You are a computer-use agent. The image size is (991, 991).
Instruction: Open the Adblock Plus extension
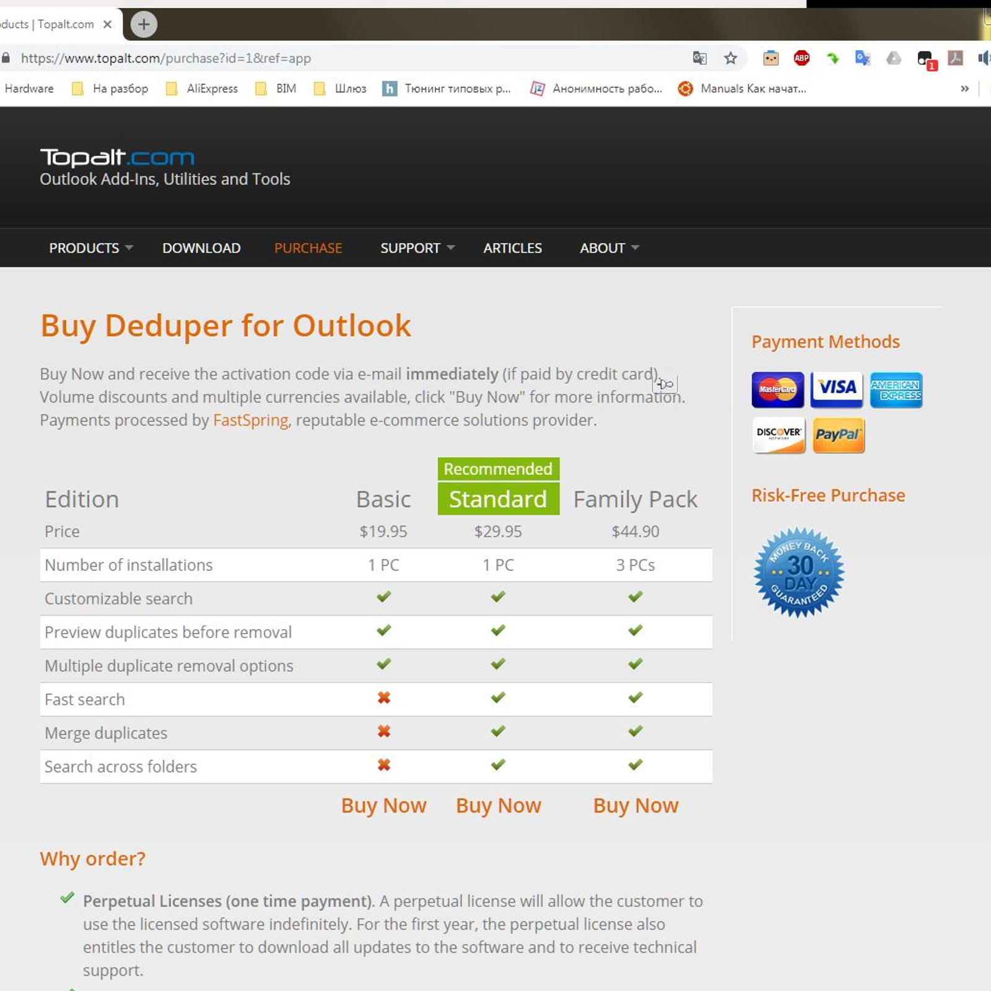coord(801,58)
